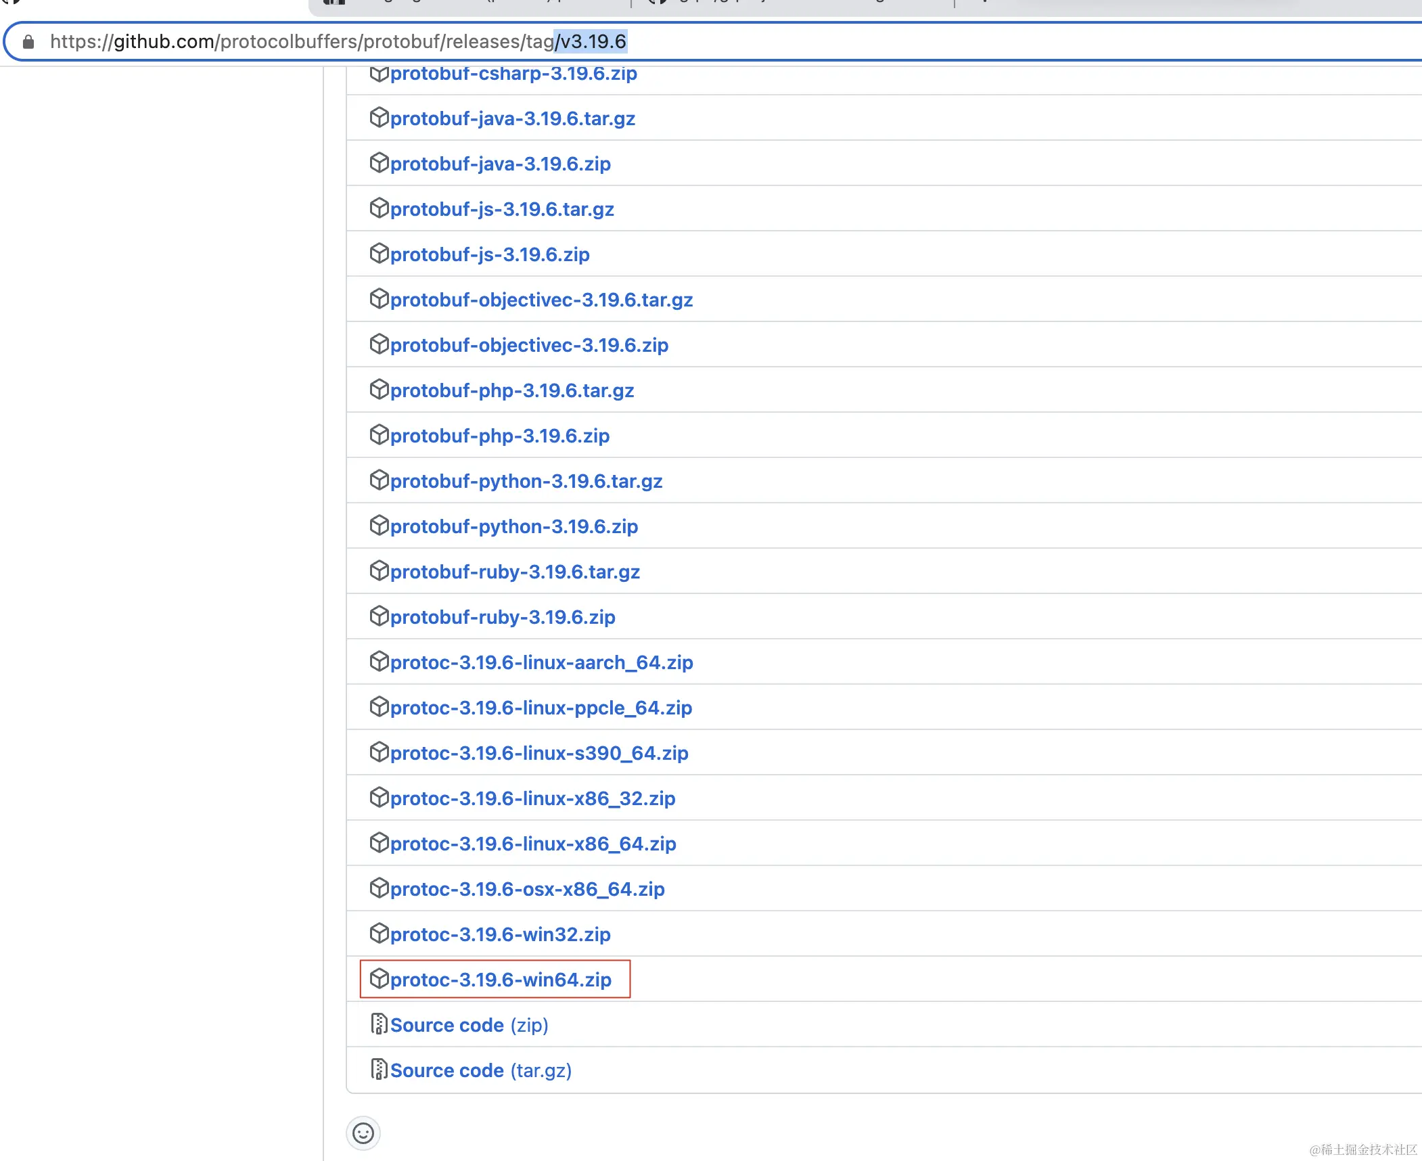Download protoc-3.19.6-win64.zip
This screenshot has width=1422, height=1161.
pos(501,980)
